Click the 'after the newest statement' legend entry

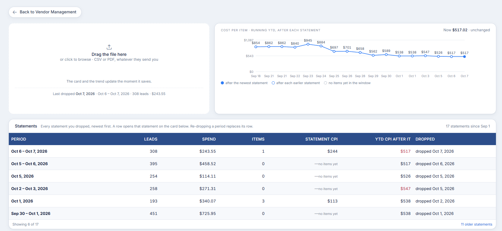click(244, 83)
